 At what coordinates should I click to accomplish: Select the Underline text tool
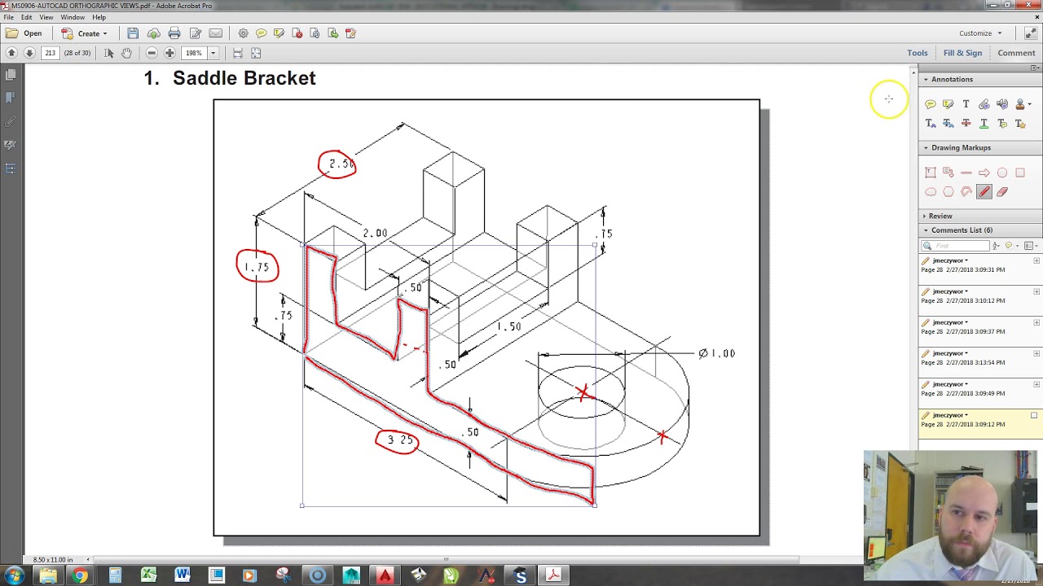[x=984, y=124]
